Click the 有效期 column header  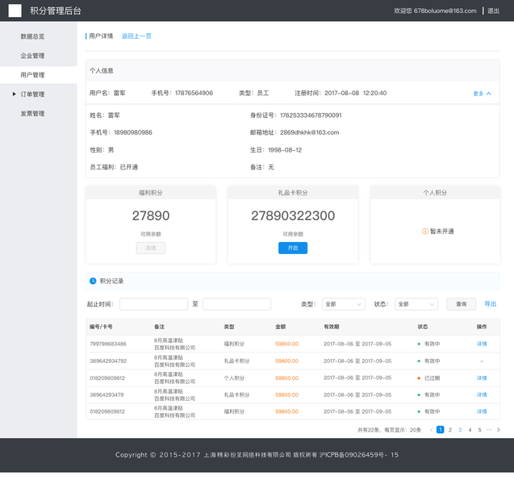332,327
